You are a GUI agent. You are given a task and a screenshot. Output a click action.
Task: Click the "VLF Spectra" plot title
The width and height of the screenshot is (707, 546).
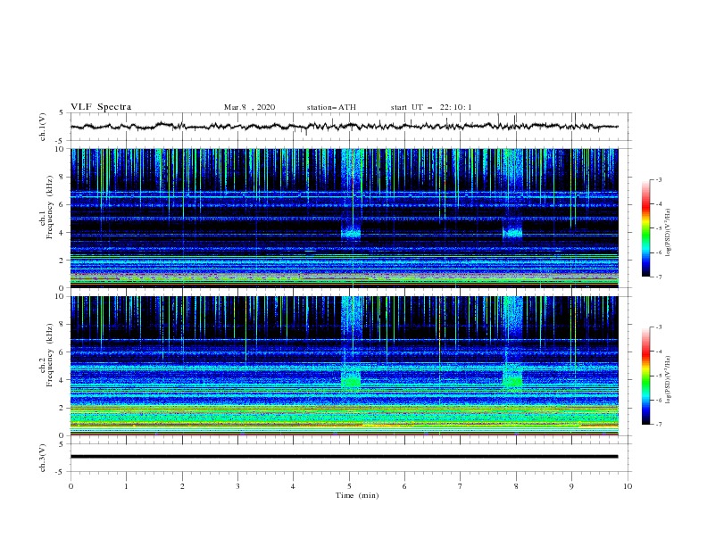(101, 107)
